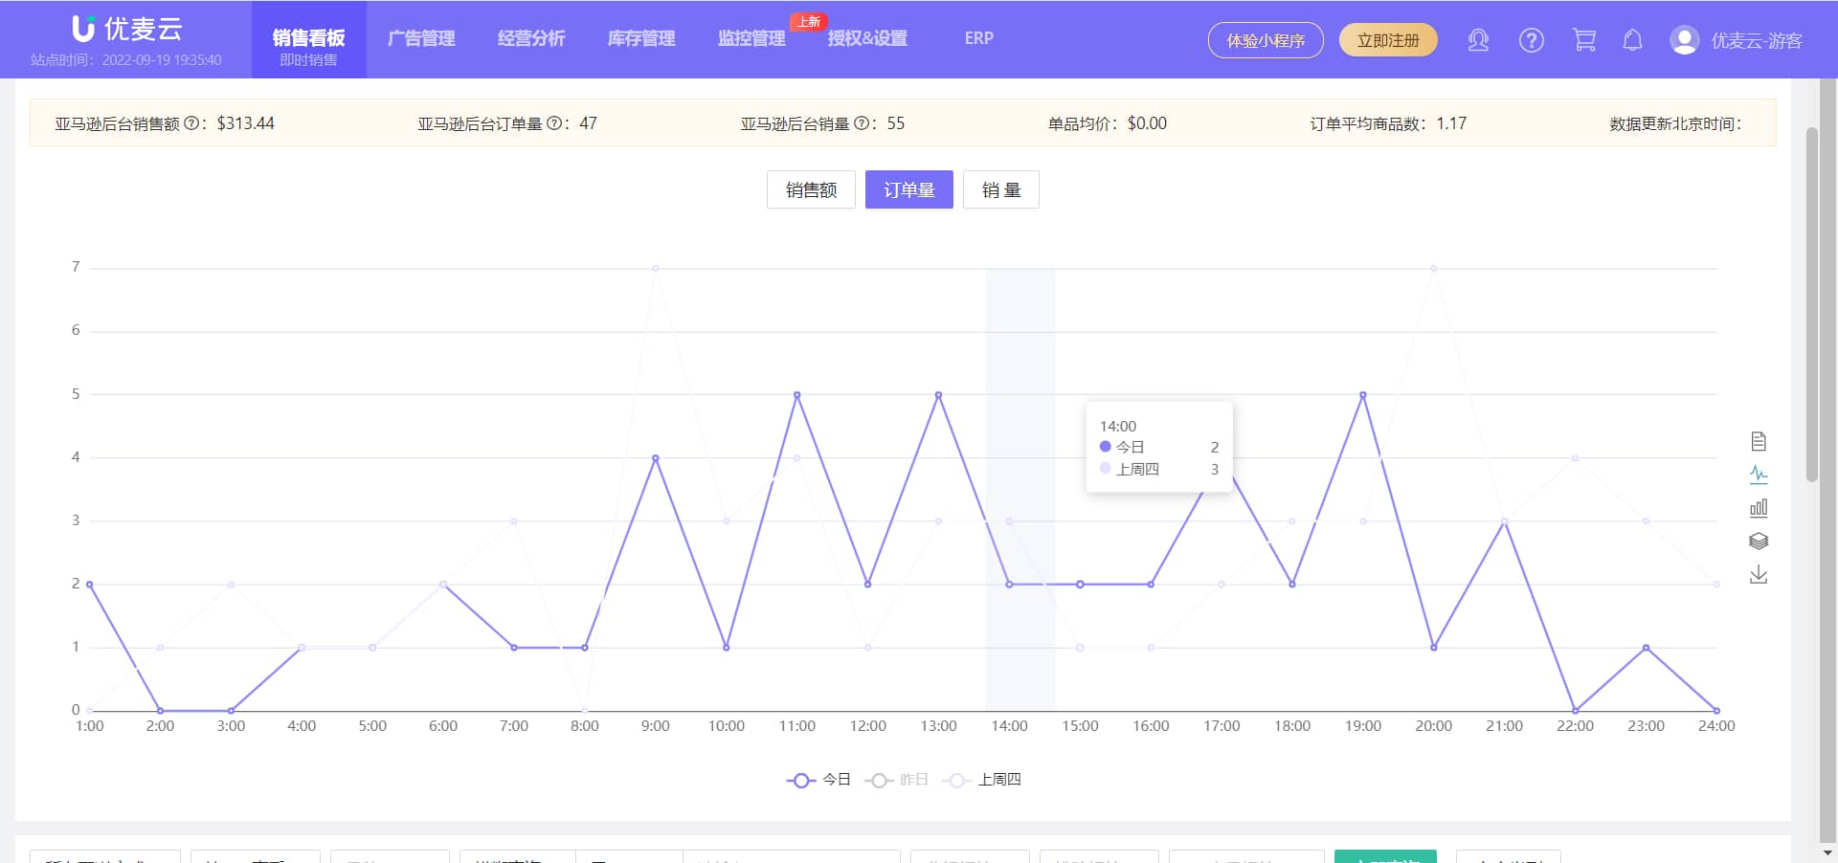Image resolution: width=1838 pixels, height=863 pixels.
Task: Open the 库存管理 menu
Action: click(x=639, y=38)
